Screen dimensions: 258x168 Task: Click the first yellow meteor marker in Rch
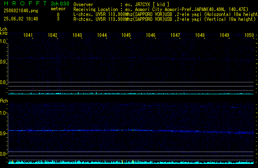click(x=12, y=162)
